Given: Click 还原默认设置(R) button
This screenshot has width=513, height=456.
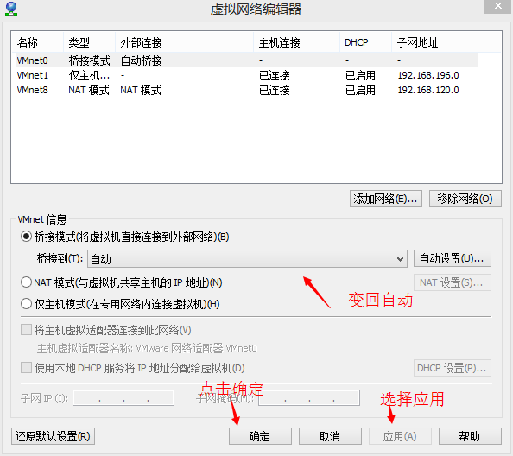Looking at the screenshot, I should (x=53, y=436).
